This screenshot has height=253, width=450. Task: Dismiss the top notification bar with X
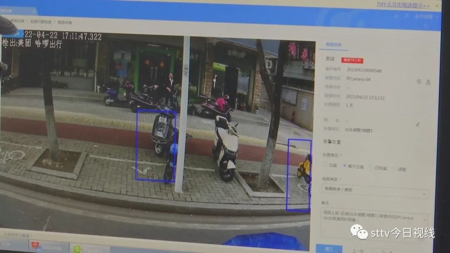pyautogui.click(x=437, y=6)
